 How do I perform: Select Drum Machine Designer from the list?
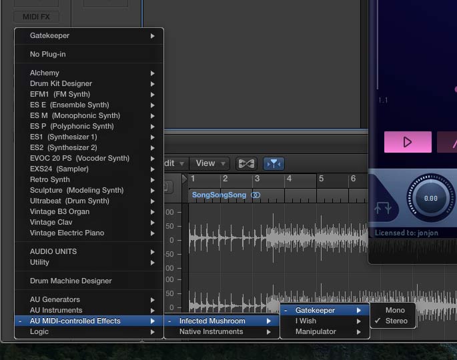[x=71, y=281]
